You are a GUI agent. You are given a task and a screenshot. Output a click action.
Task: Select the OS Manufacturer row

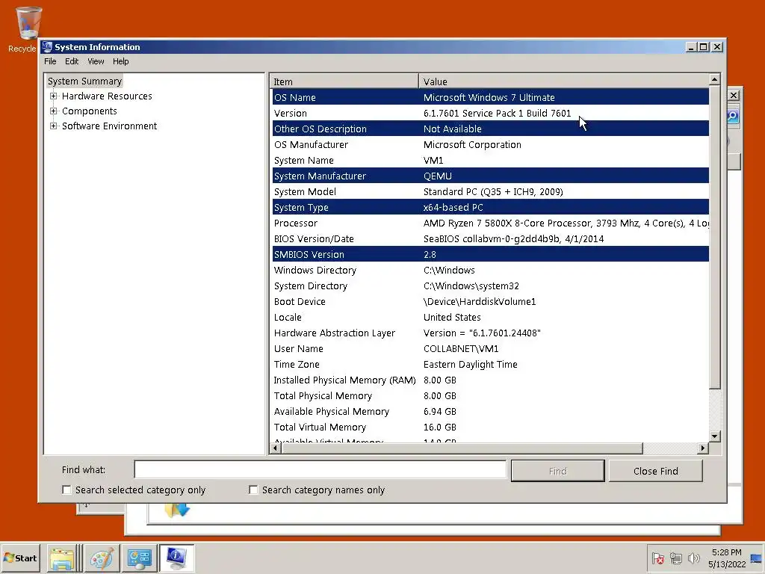(490, 144)
